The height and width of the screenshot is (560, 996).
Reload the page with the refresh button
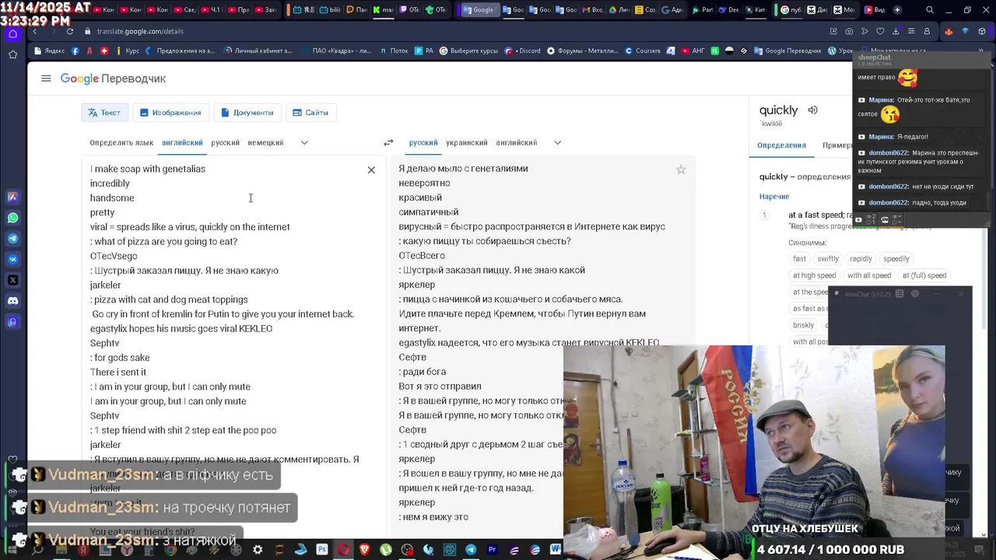pyautogui.click(x=70, y=31)
